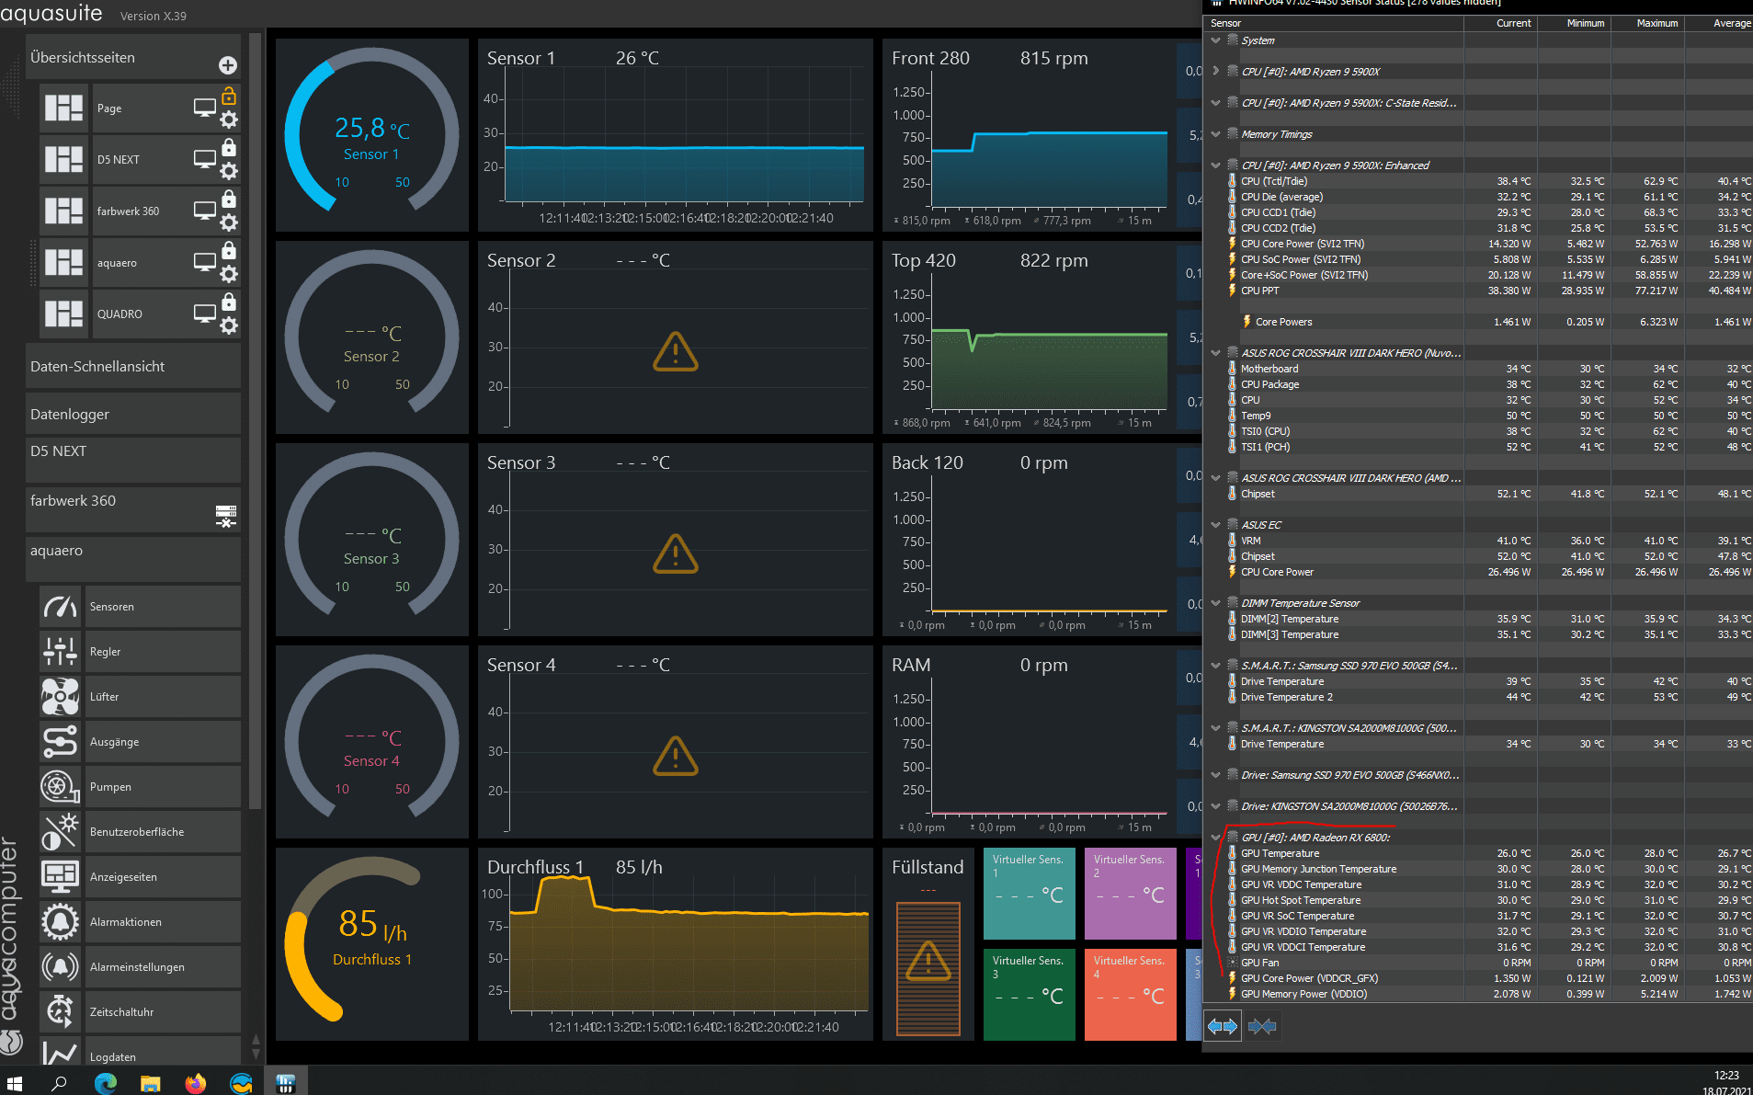1753x1095 pixels.
Task: Expand Datenlogger section
Action: point(133,415)
